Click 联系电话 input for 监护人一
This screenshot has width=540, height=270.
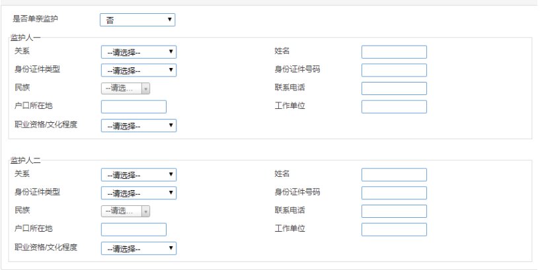[x=394, y=88]
